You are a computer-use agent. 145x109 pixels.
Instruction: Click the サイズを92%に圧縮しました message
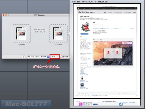coord(40,30)
